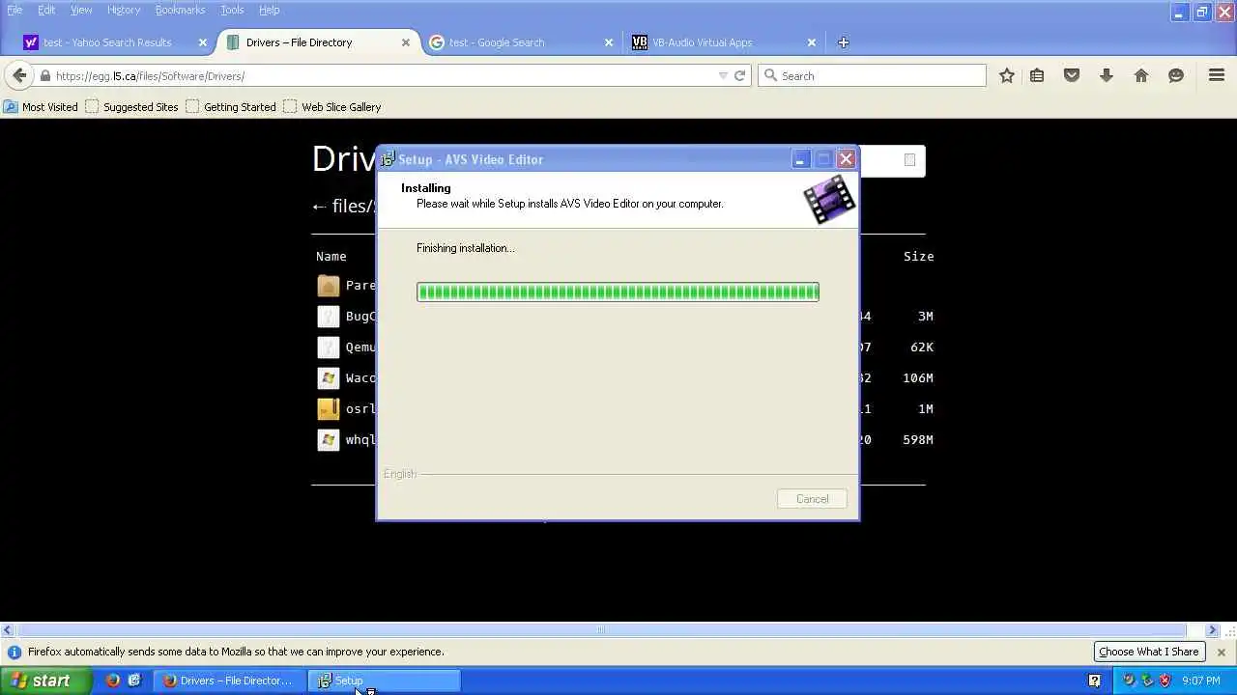Open the Tools menu
This screenshot has width=1237, height=695.
click(x=232, y=10)
